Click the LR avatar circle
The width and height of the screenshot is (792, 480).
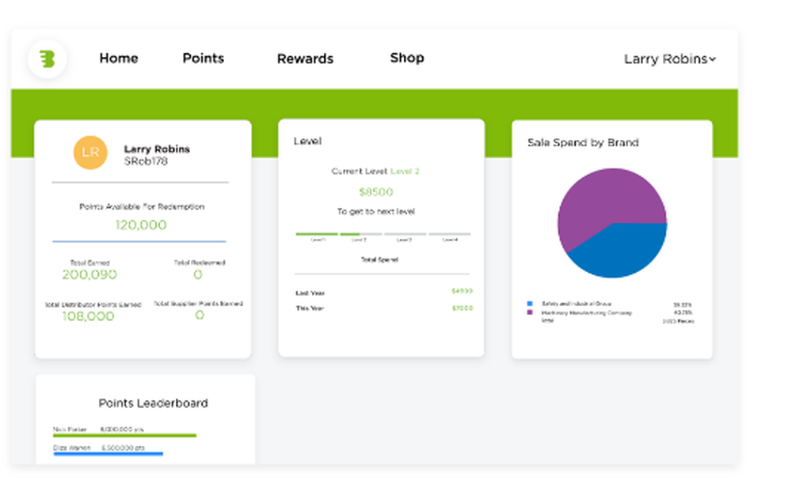pyautogui.click(x=89, y=152)
